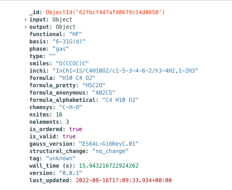Click the nelements number 3
Viewport: 232px width, 190px height.
(x=67, y=122)
